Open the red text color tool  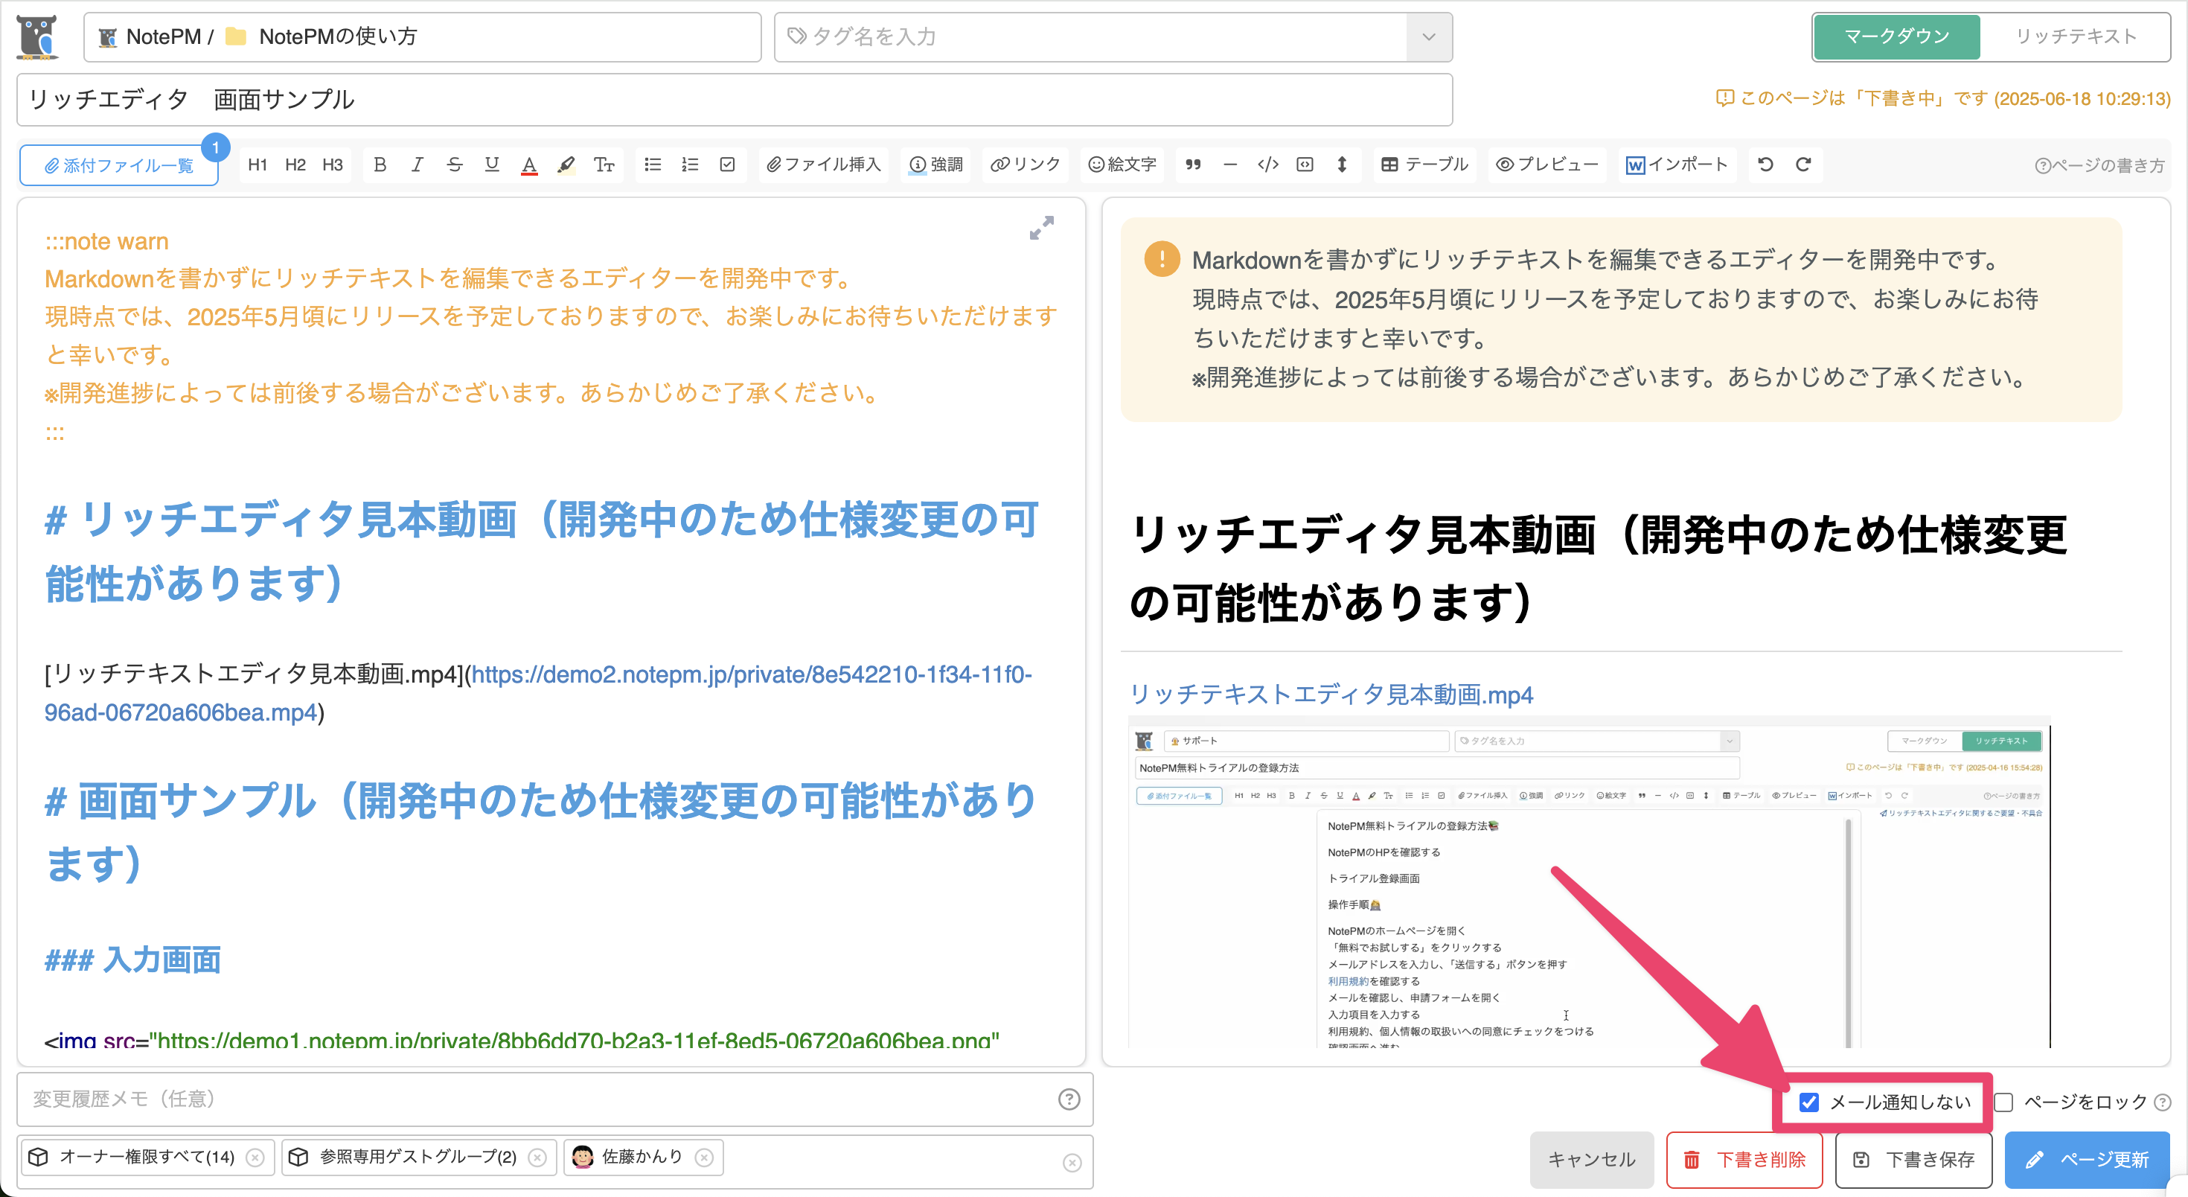coord(529,165)
